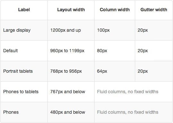Click the Gutter width header cell
The image size is (173, 123).
pos(154,10)
